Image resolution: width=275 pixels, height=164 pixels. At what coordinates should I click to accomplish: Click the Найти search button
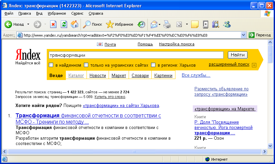click(238, 55)
